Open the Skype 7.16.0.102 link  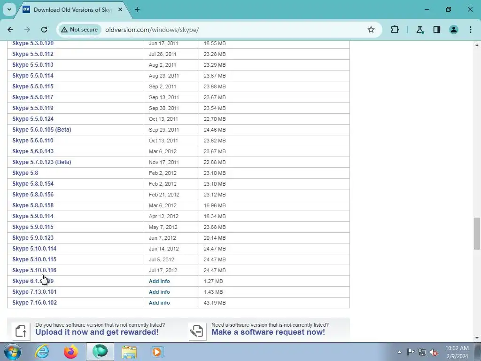pyautogui.click(x=35, y=303)
